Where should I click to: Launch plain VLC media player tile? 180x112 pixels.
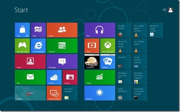pyautogui.click(x=139, y=46)
